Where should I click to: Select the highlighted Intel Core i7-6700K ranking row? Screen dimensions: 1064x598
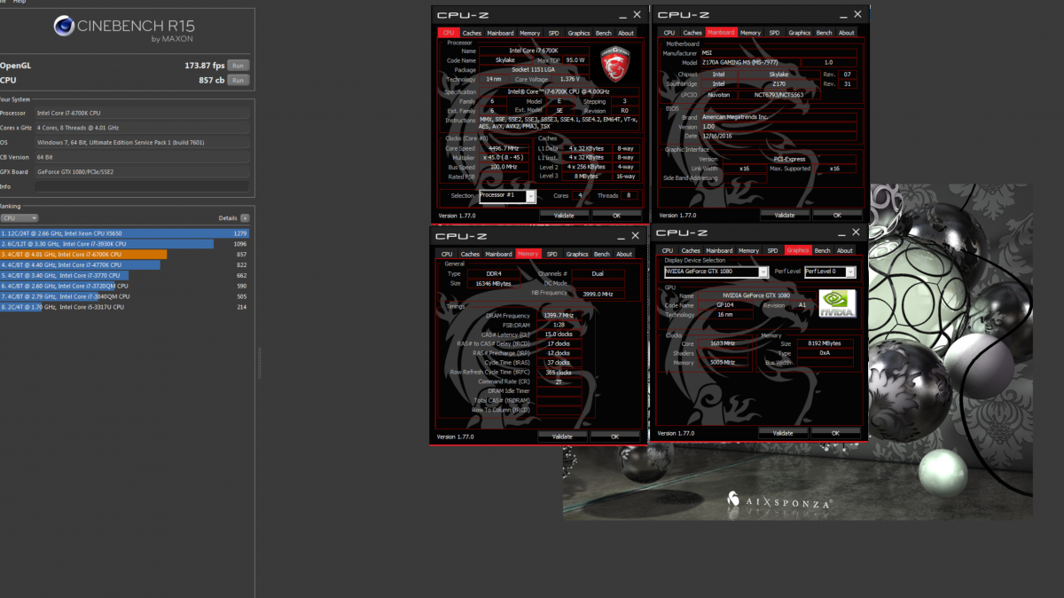[125, 255]
